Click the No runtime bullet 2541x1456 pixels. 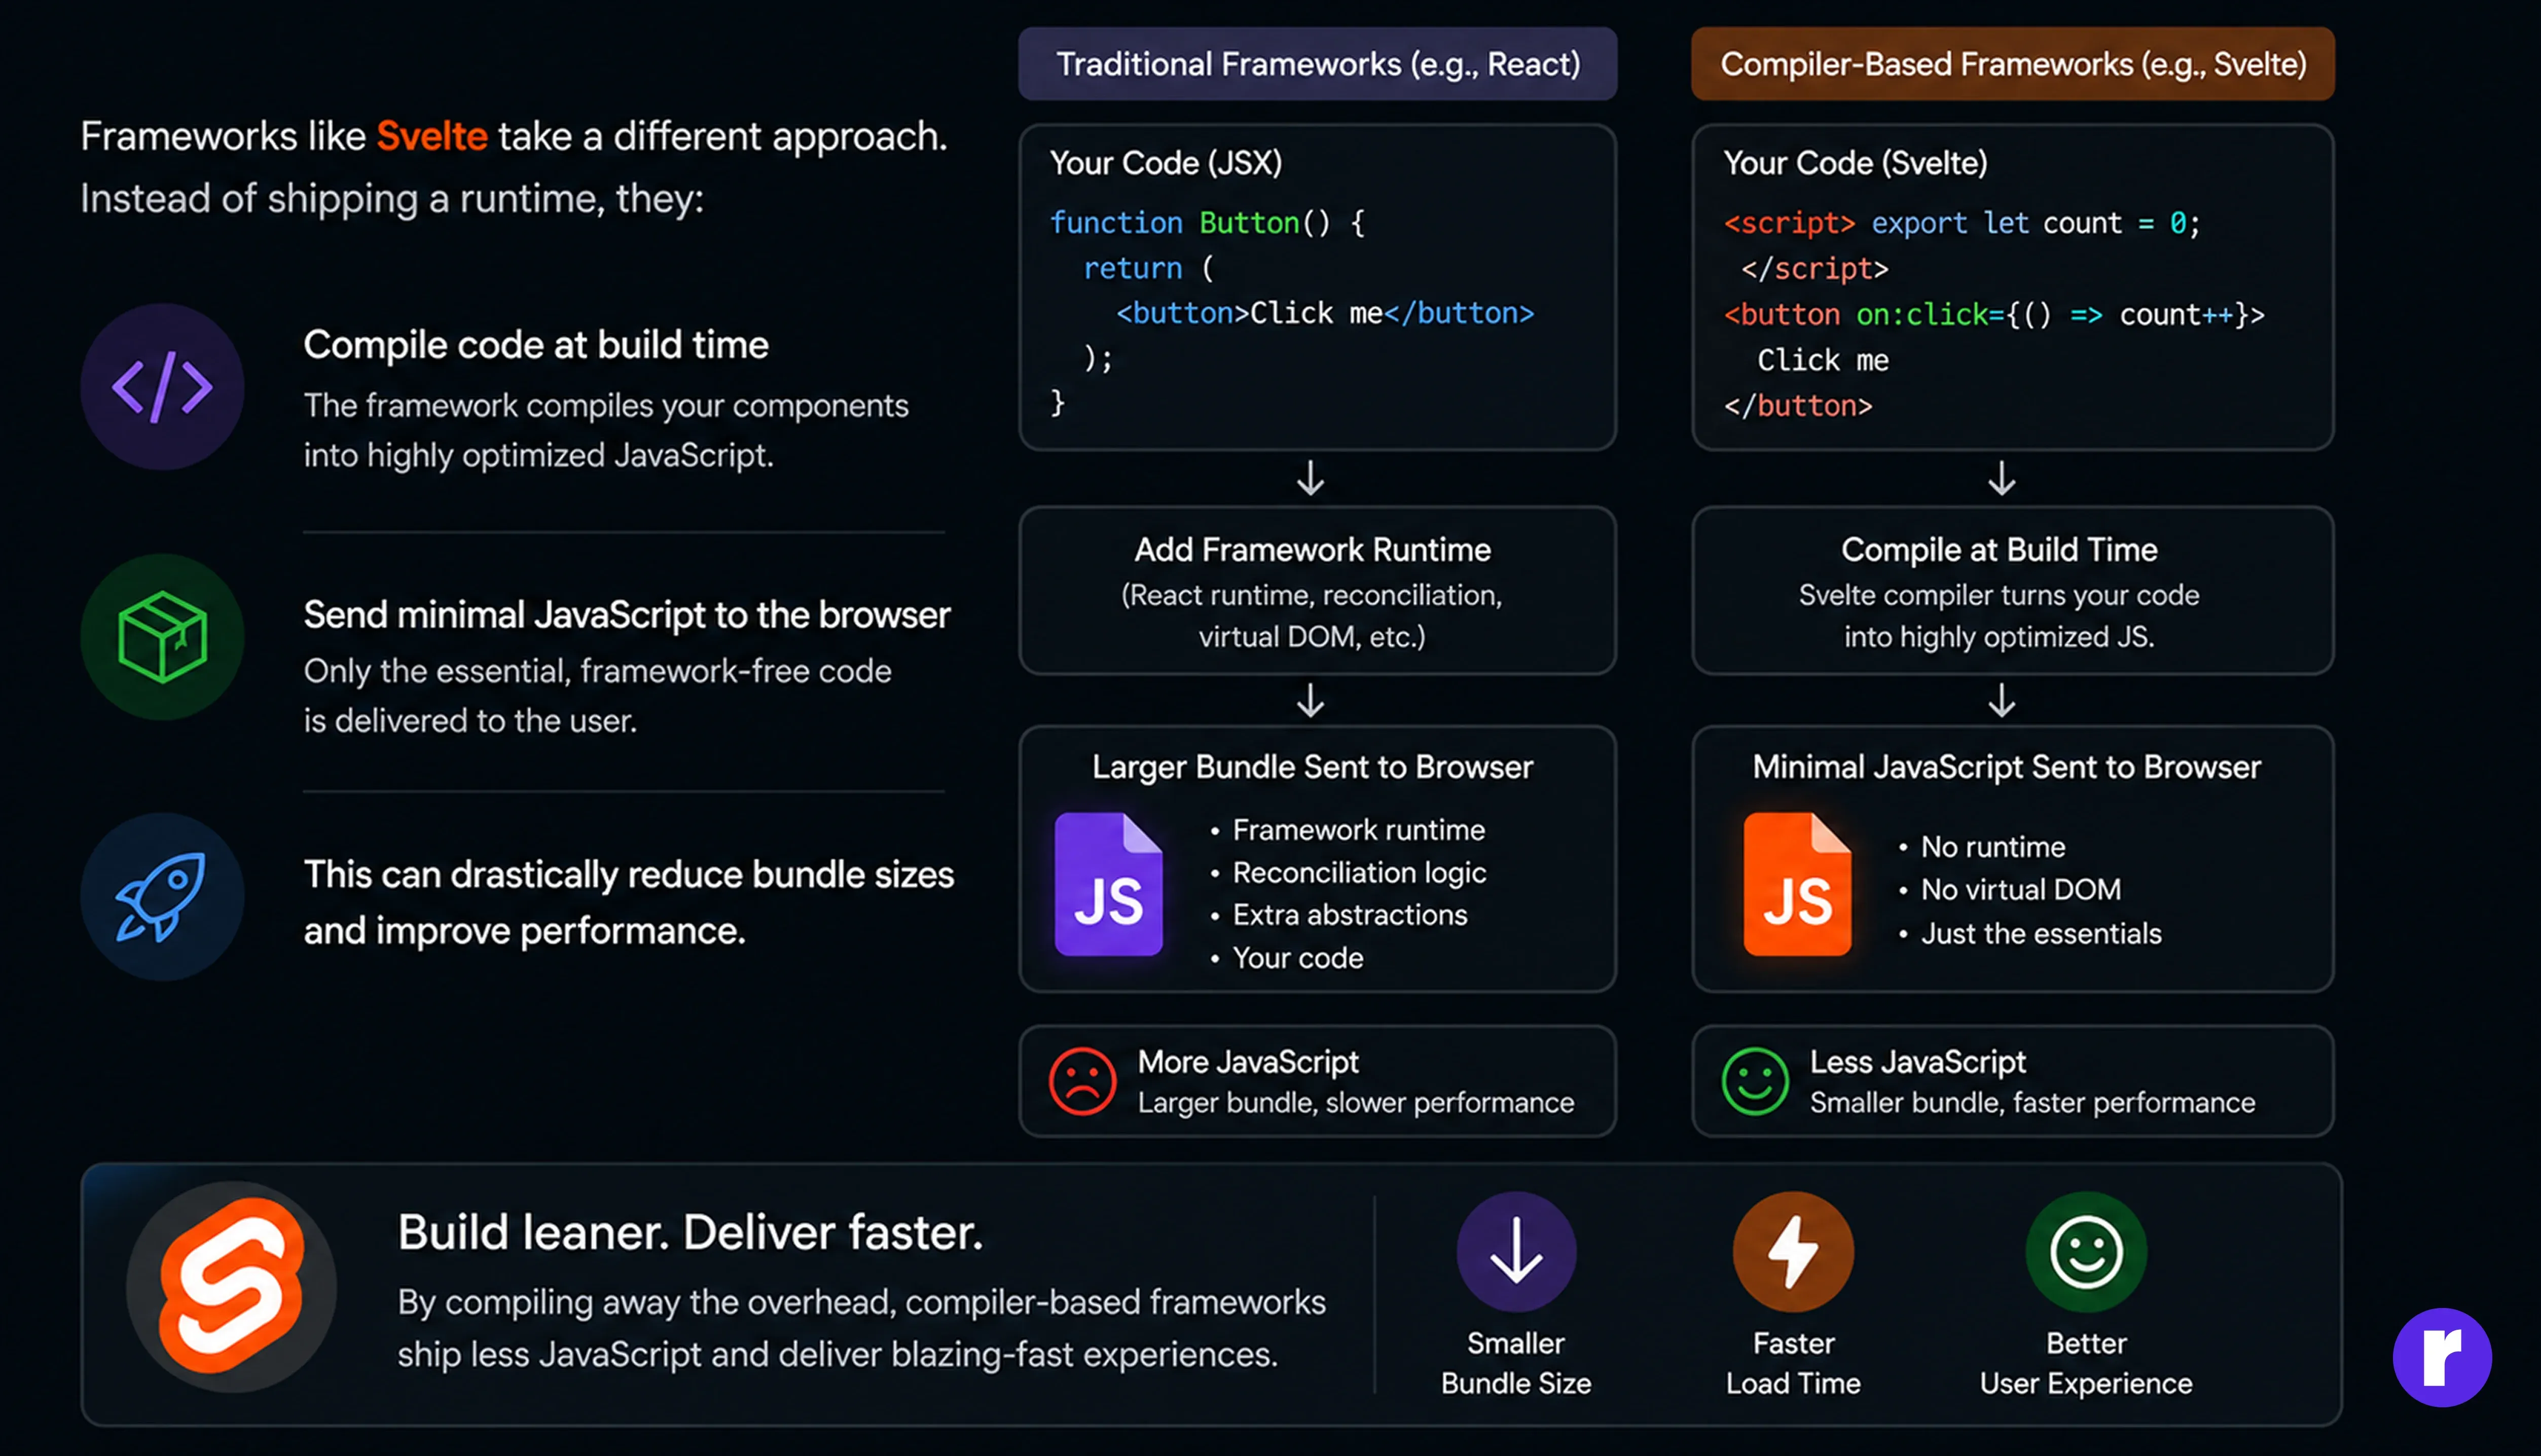1982,846
